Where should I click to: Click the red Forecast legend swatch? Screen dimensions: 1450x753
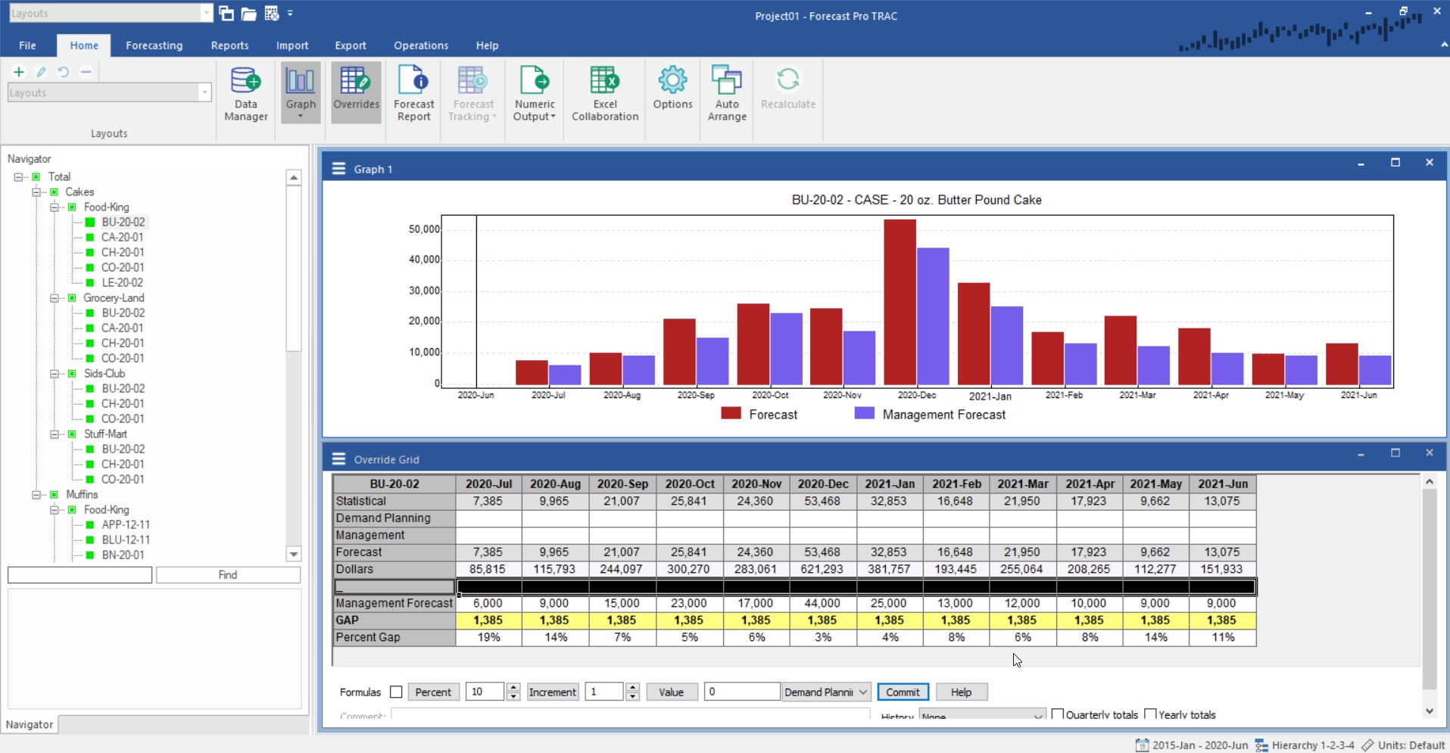click(731, 413)
